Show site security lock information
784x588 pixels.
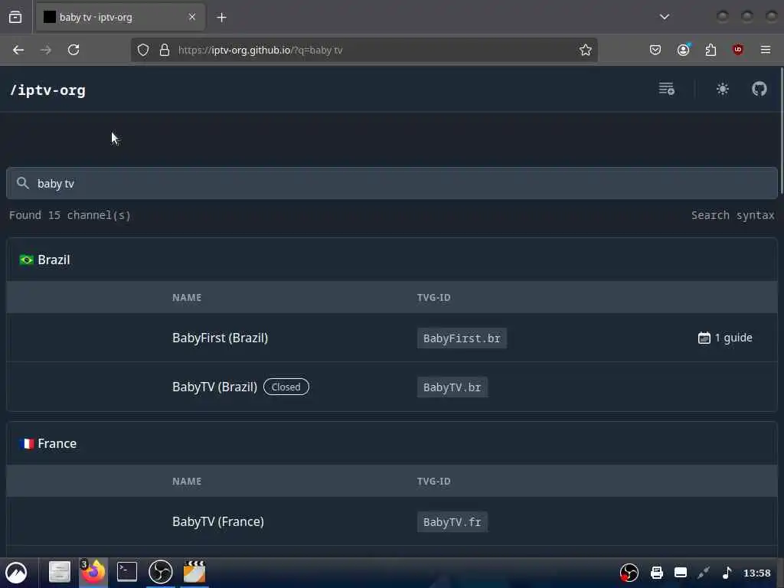[164, 50]
